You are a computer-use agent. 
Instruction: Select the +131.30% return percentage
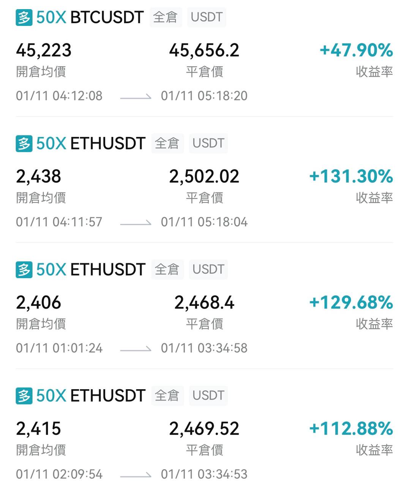click(x=351, y=176)
